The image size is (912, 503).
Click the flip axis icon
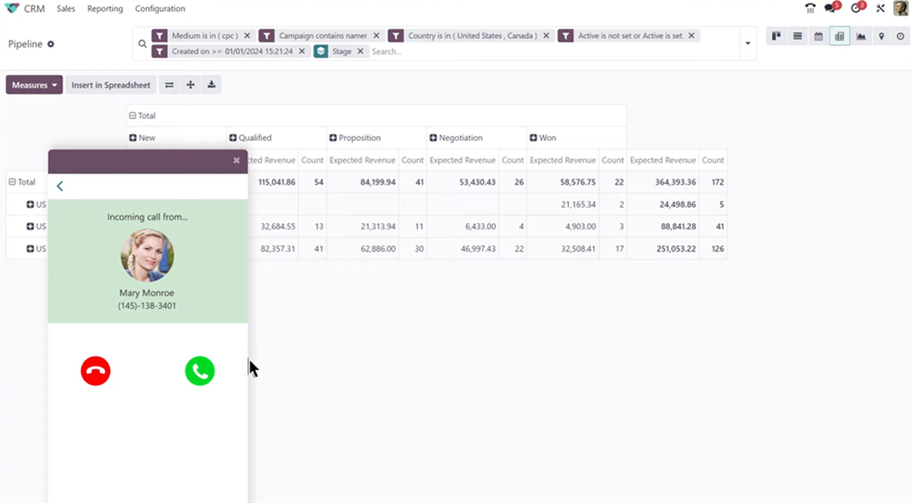(x=169, y=85)
